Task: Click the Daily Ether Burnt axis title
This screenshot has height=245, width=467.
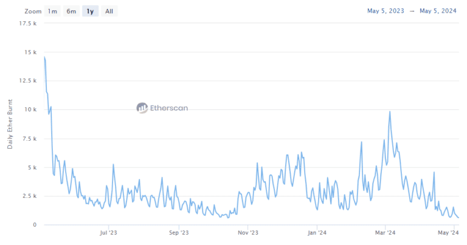Action: [x=10, y=124]
